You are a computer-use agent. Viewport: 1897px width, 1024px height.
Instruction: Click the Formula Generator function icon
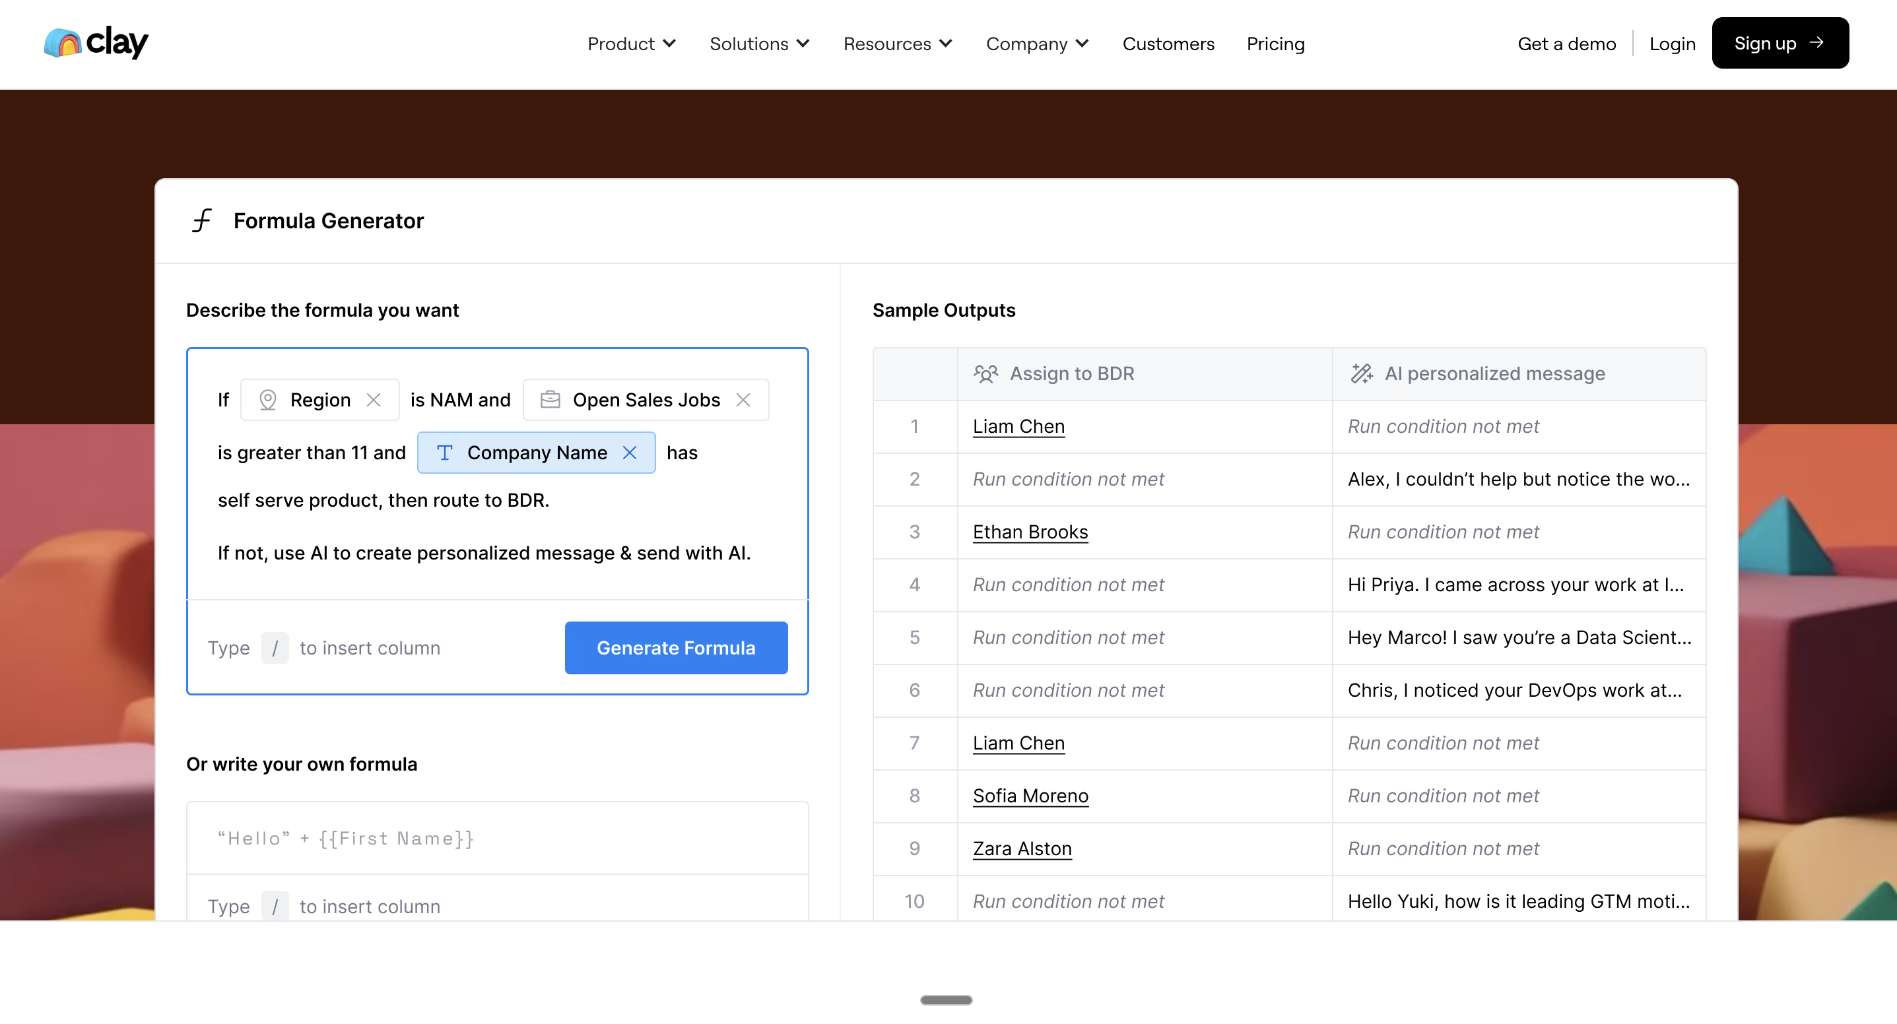pos(202,221)
